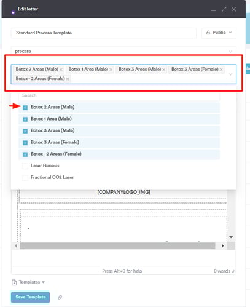Expand the letter window to fullscreen
The image size is (250, 307).
[x=224, y=9]
